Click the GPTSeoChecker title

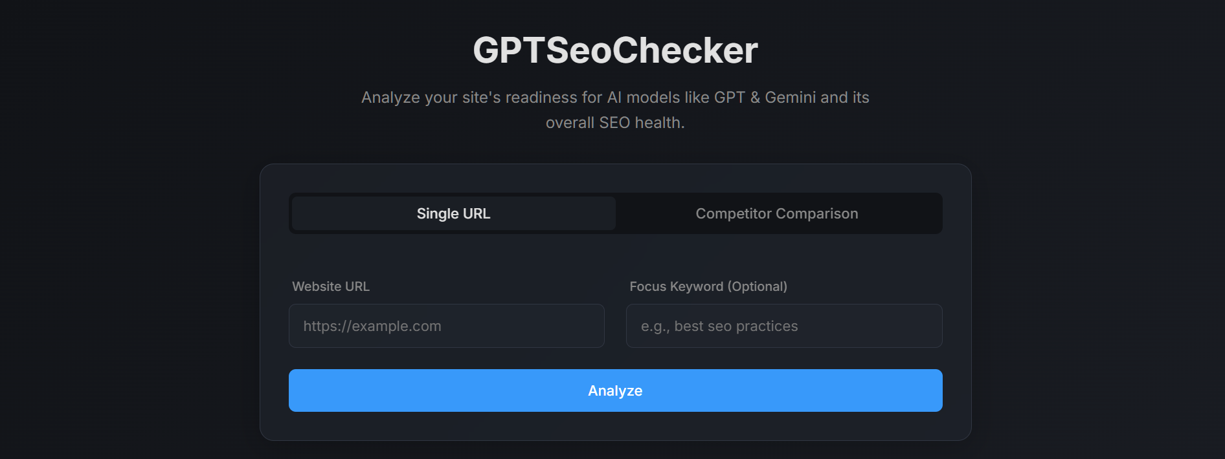coord(614,49)
